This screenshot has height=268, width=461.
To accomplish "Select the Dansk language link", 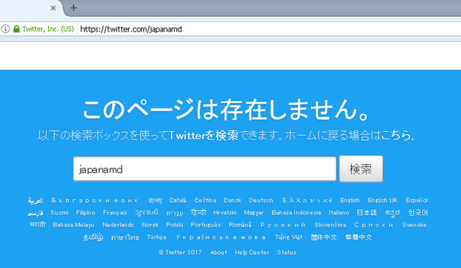I will click(x=233, y=201).
